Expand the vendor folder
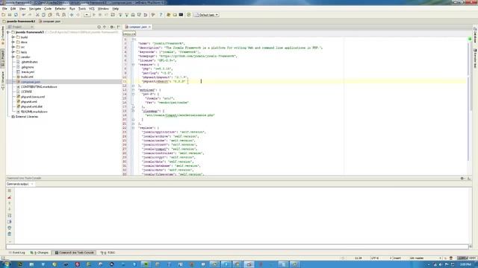 pos(13,57)
